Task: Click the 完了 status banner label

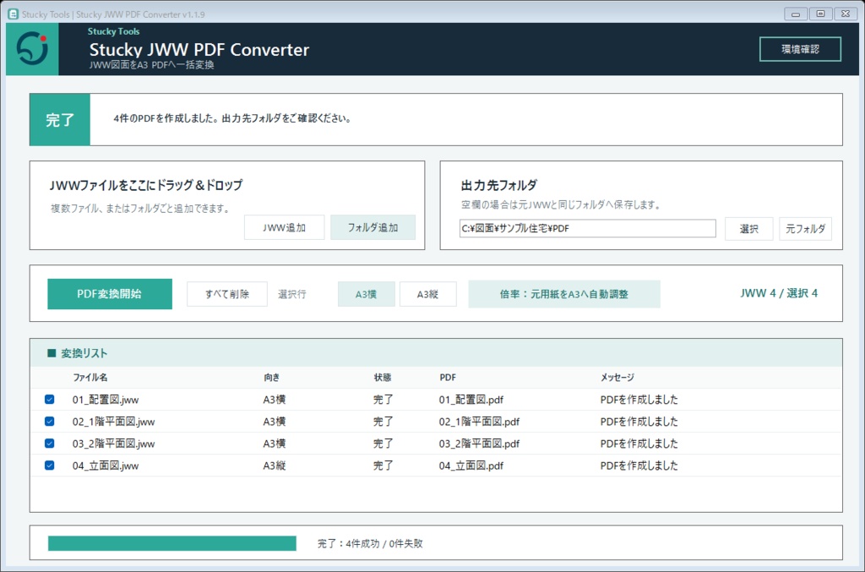Action: [60, 120]
